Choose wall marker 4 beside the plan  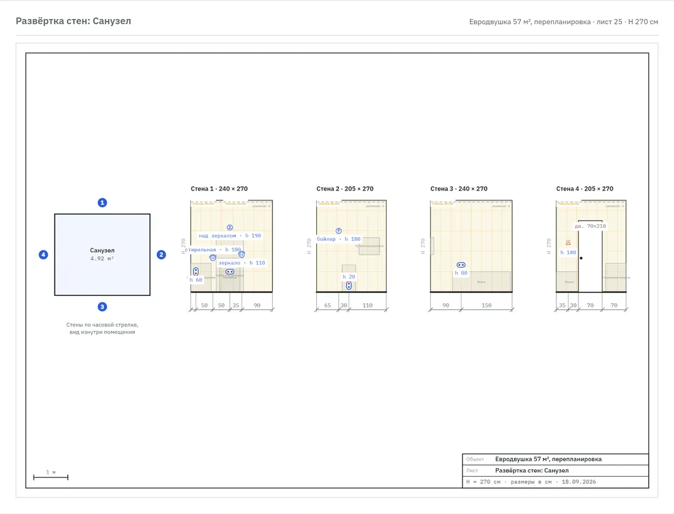(x=43, y=254)
